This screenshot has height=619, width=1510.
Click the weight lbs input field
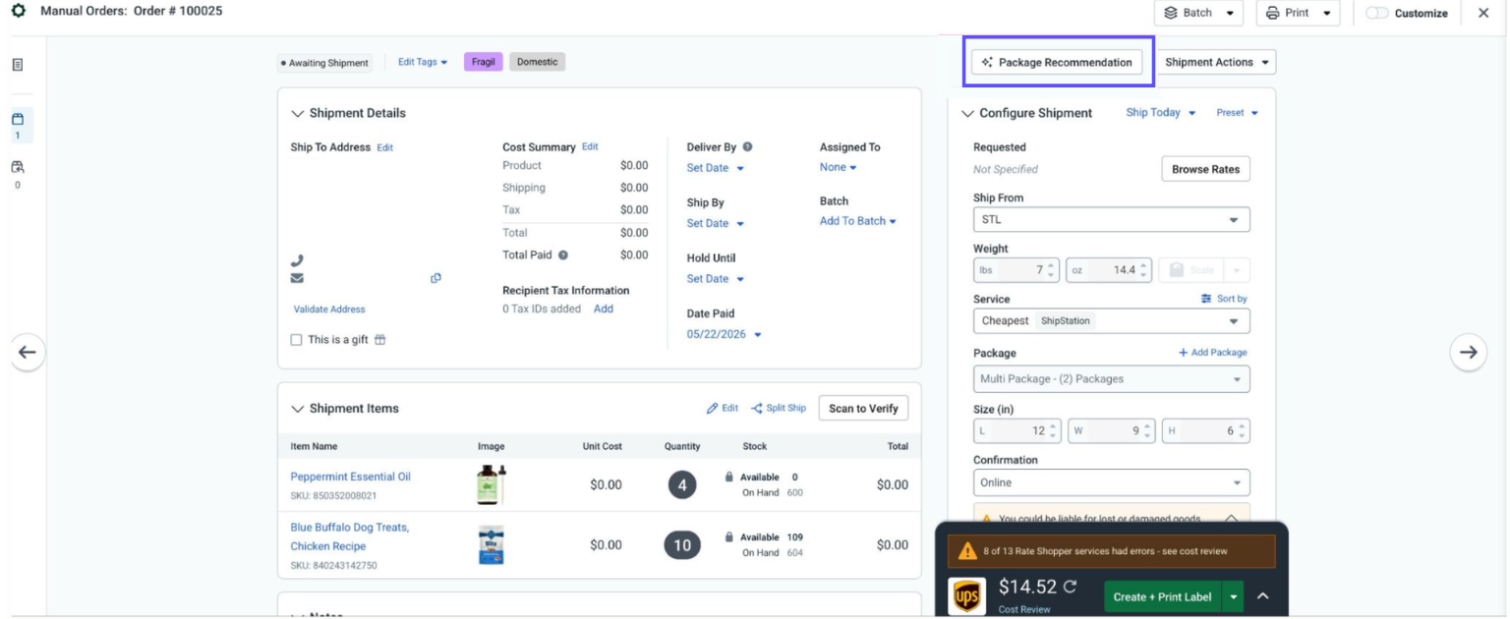point(1016,270)
